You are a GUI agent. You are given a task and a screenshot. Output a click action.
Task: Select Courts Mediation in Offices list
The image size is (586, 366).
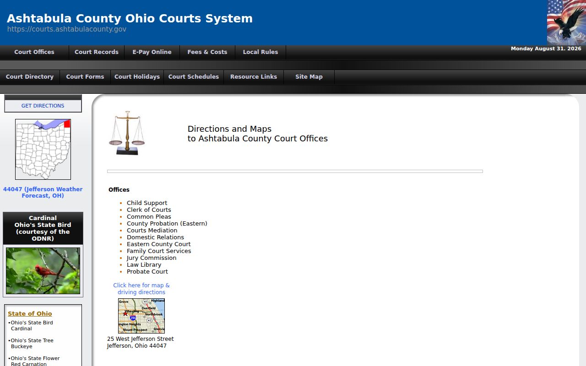(x=152, y=231)
